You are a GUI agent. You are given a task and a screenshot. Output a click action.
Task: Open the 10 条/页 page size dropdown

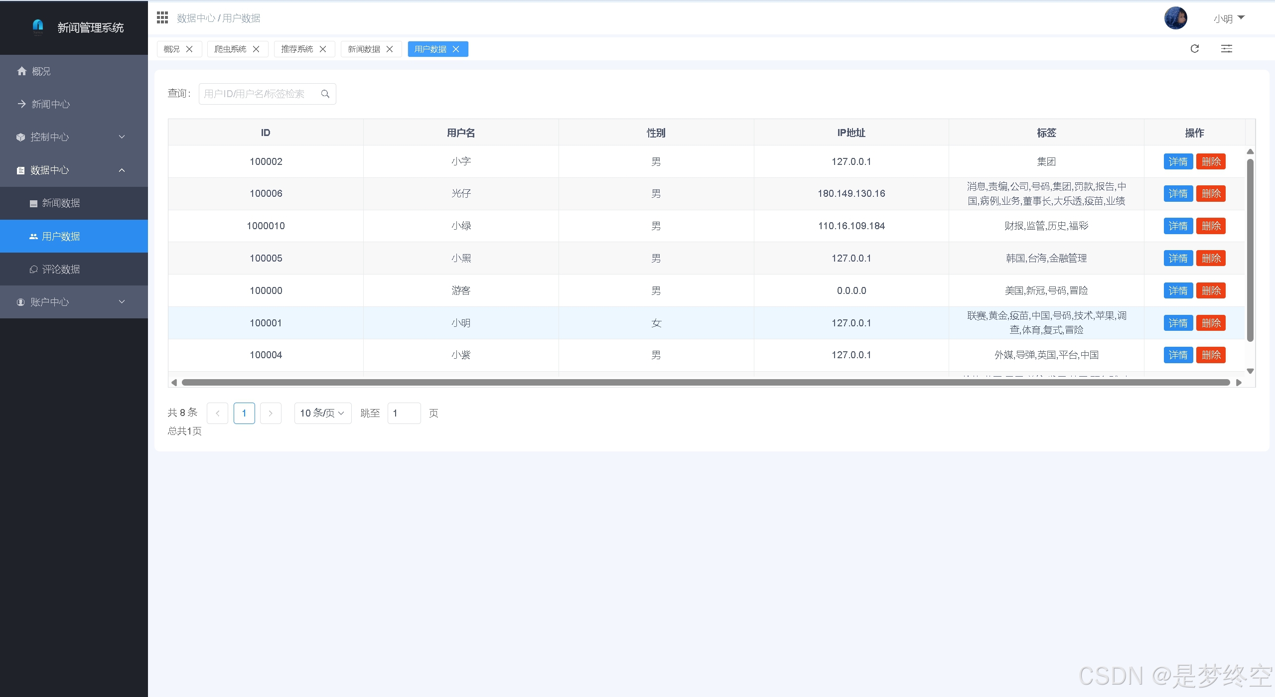[322, 413]
